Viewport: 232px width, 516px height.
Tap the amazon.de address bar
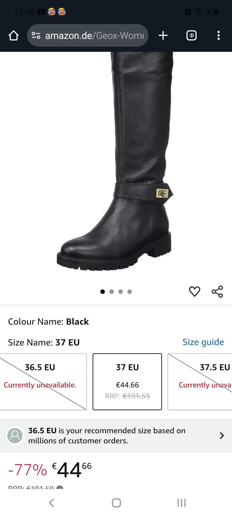point(88,36)
